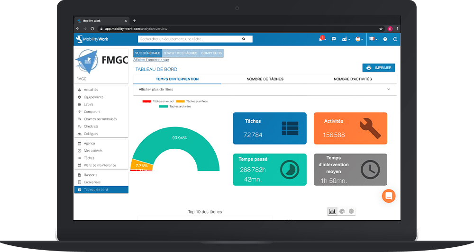Viewport: 474px width, 252px height.
Task: Switch to Statut des tâches tab
Action: tap(181, 53)
